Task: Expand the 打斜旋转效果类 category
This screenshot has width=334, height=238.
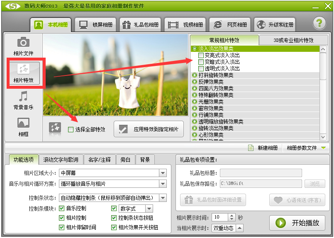Action: coord(194,75)
